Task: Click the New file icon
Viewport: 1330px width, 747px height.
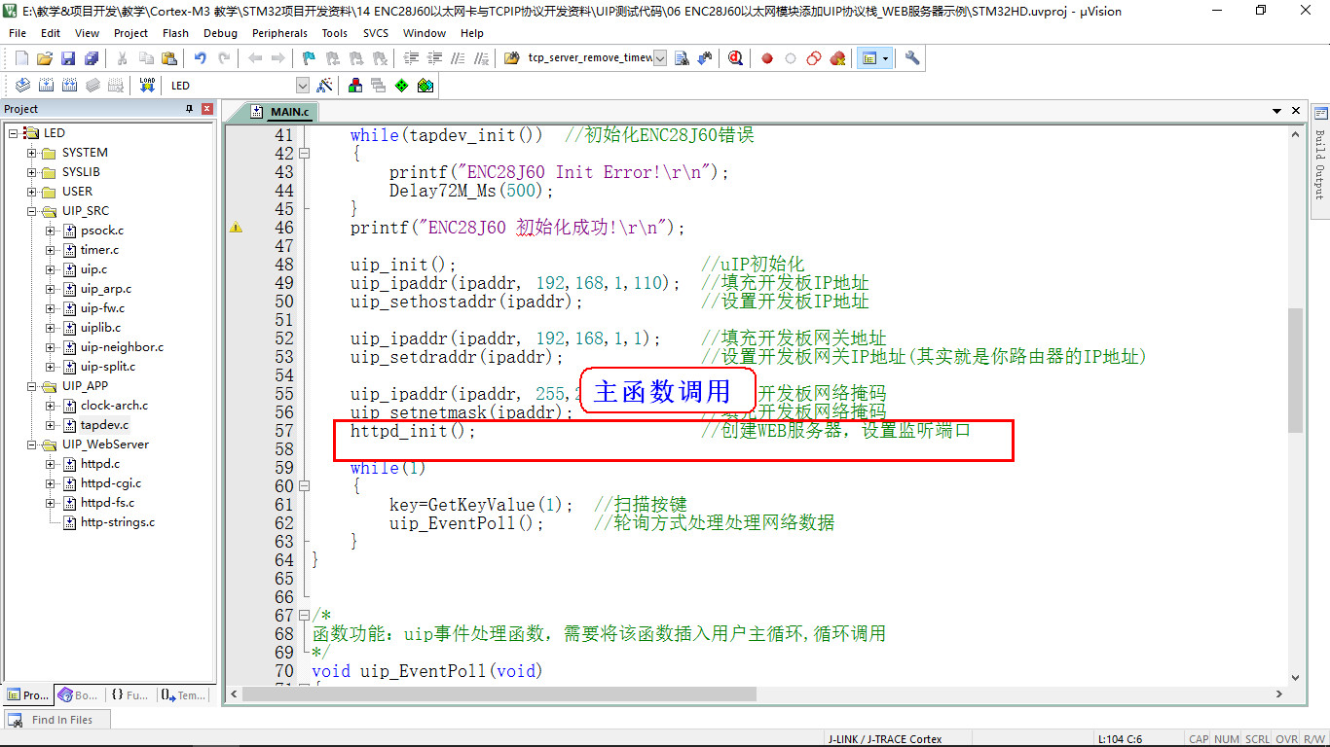Action: (x=21, y=58)
